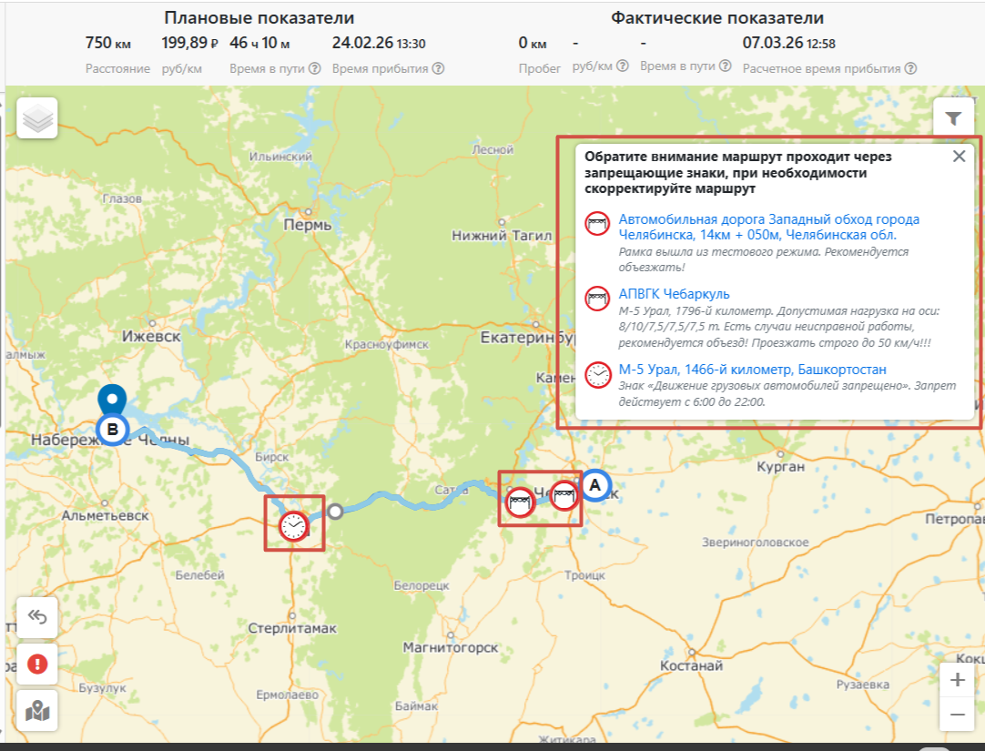Click planned arrival 24.02.26 13:30
The height and width of the screenshot is (751, 985).
pos(379,43)
